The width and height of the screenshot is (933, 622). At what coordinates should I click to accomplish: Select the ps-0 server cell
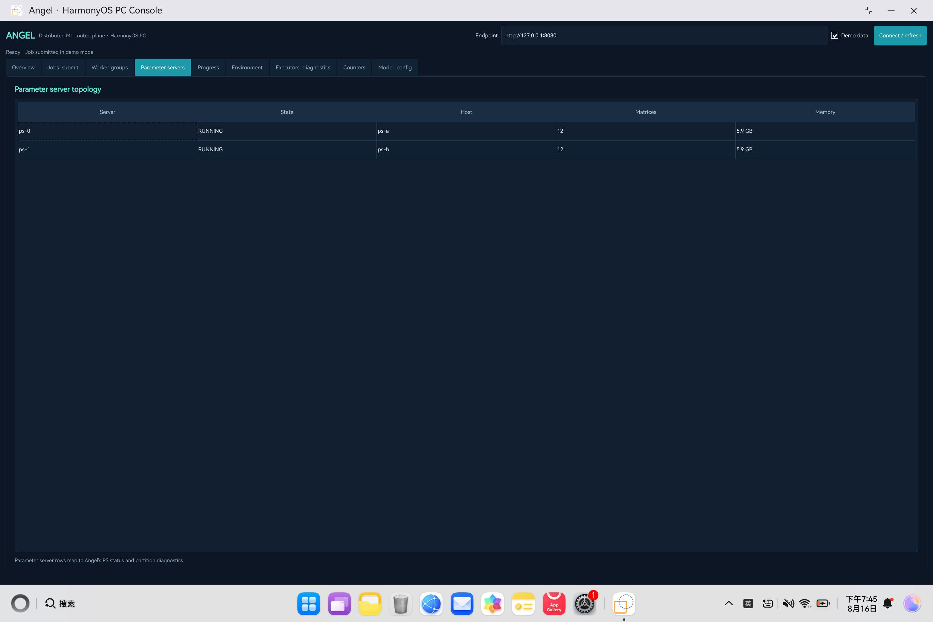click(x=107, y=131)
